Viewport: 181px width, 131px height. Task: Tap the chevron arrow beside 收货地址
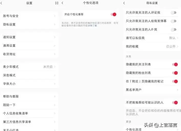[55, 54]
